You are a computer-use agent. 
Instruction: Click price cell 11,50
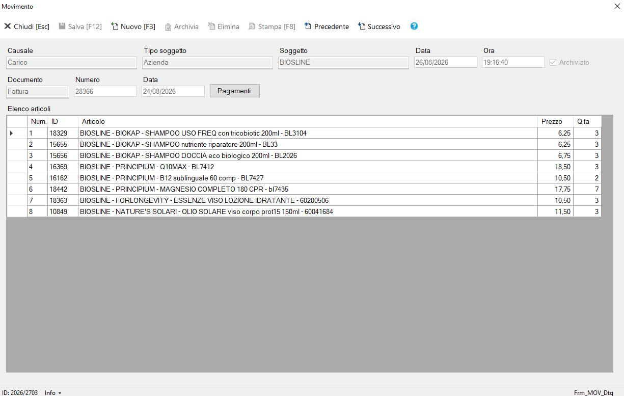coord(556,212)
